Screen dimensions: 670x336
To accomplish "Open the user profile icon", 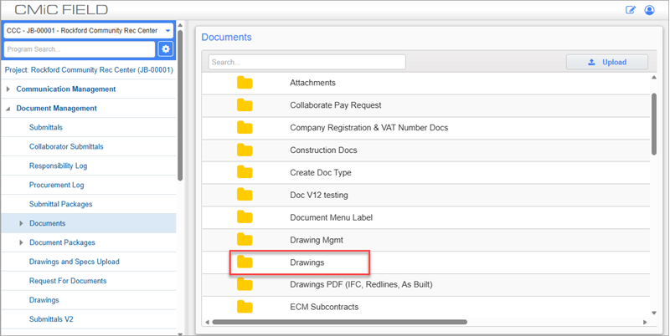I will click(x=650, y=10).
